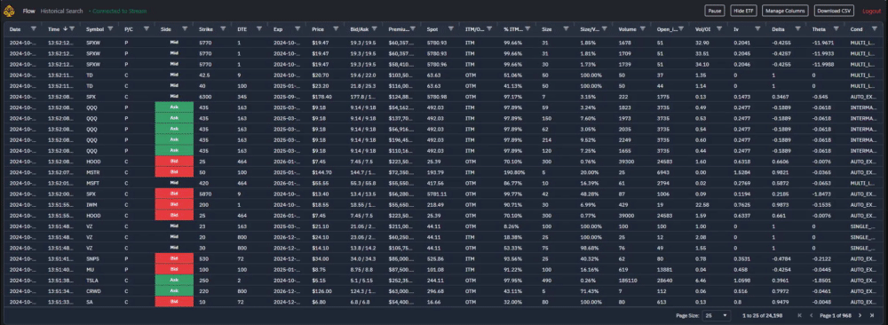This screenshot has width=888, height=325.
Task: Open filter icon on Symbol column
Action: point(110,28)
